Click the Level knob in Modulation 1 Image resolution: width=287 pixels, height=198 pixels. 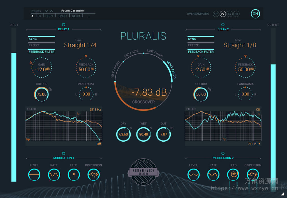click(x=34, y=174)
